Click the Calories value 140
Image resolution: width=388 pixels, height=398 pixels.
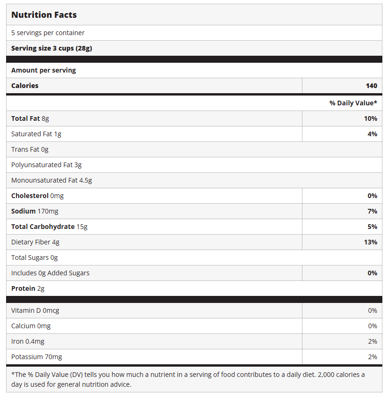[x=372, y=86]
